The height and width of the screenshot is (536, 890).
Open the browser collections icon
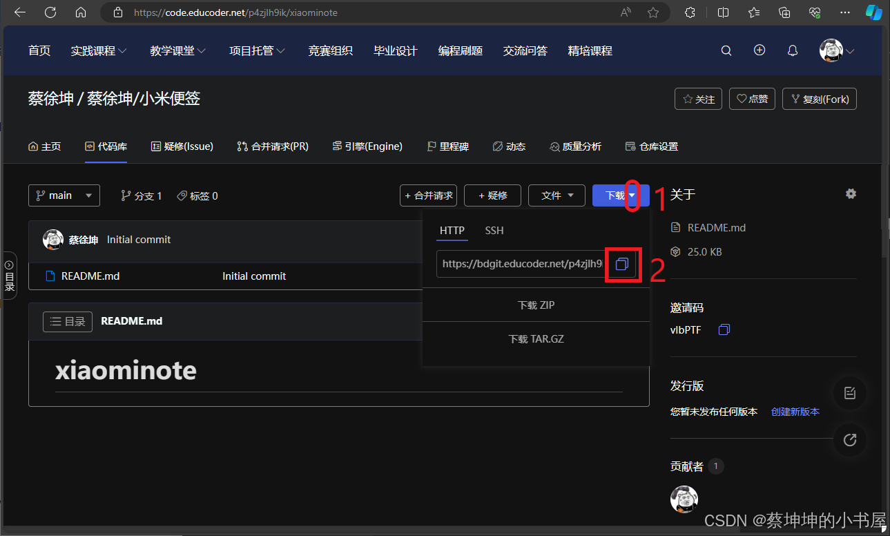[784, 12]
